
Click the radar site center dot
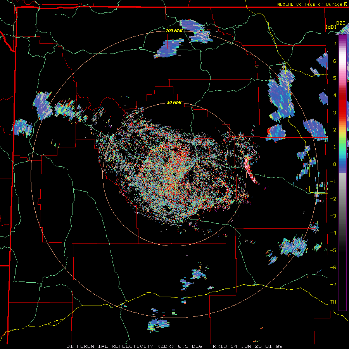coord(174,174)
